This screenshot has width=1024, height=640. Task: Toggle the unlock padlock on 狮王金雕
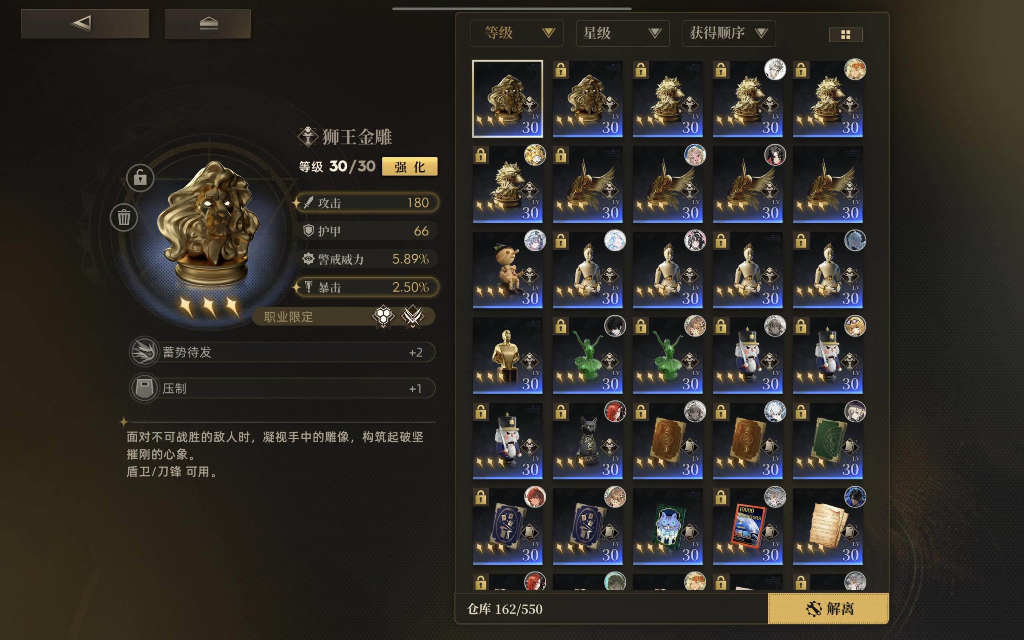(140, 177)
